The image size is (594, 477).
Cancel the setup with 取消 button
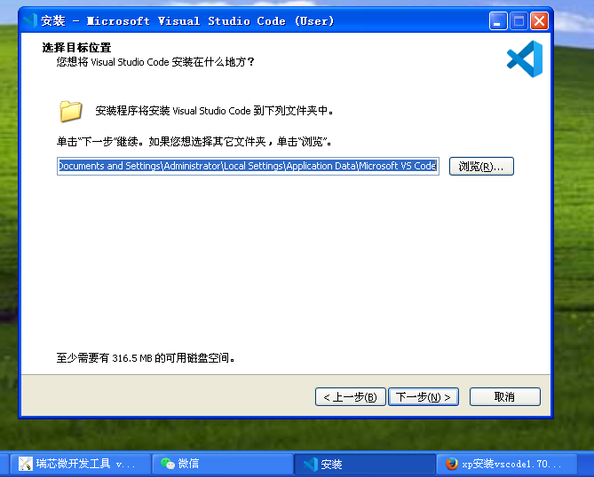[504, 397]
